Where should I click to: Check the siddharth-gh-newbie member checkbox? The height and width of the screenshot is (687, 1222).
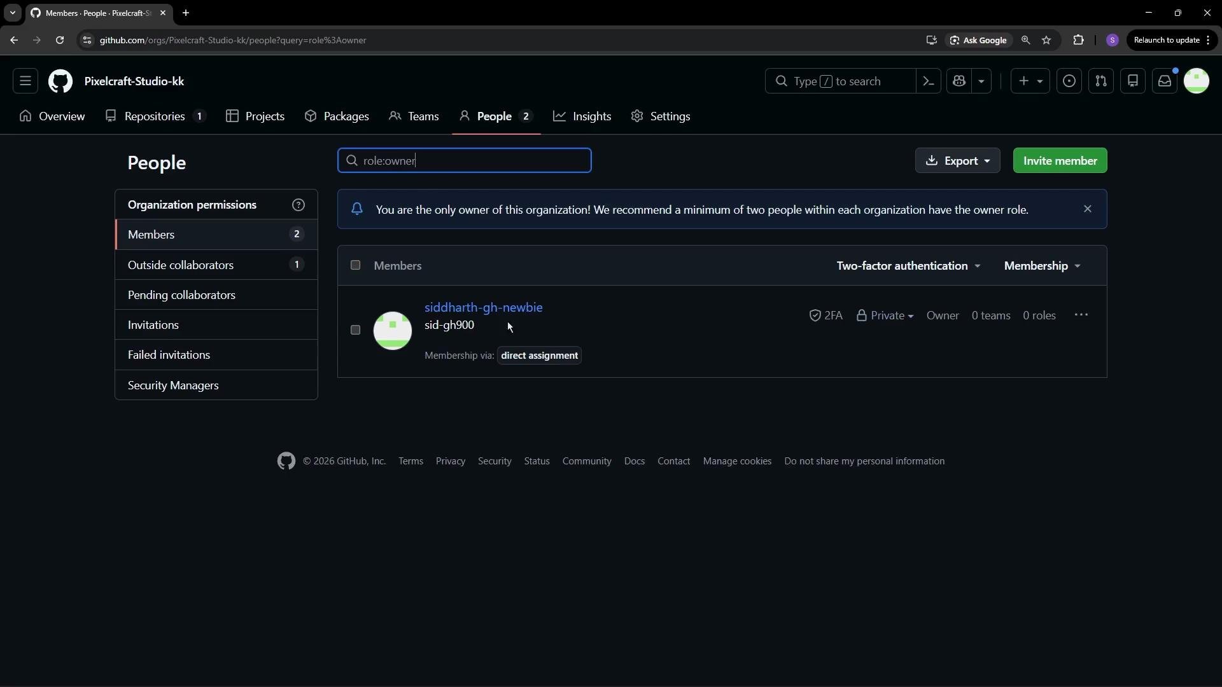pos(355,330)
